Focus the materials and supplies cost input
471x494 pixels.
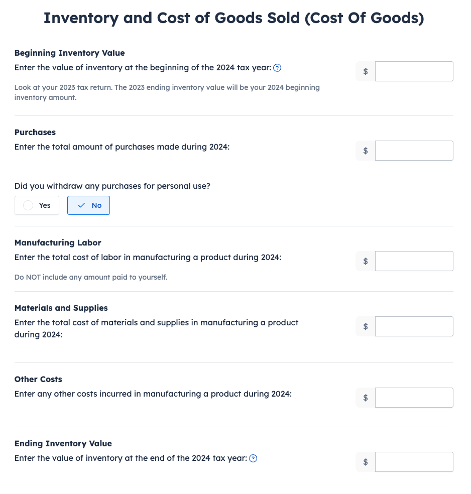click(x=414, y=326)
